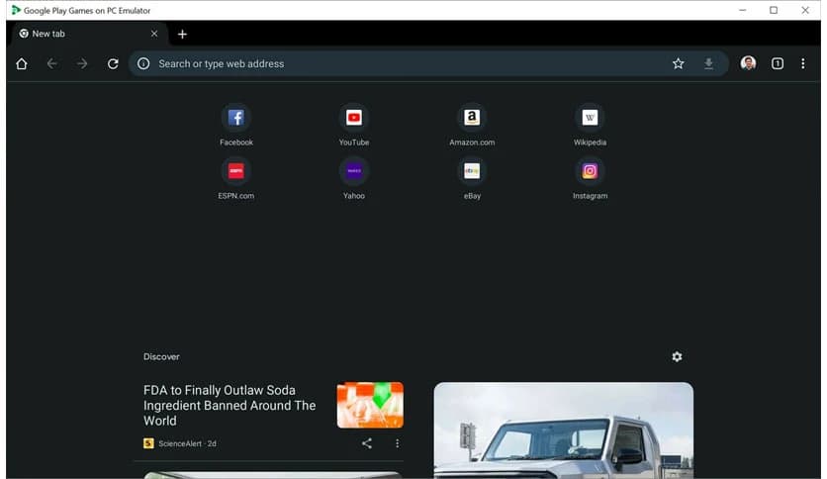Click the Google Play Games emulator title icon

(x=16, y=10)
